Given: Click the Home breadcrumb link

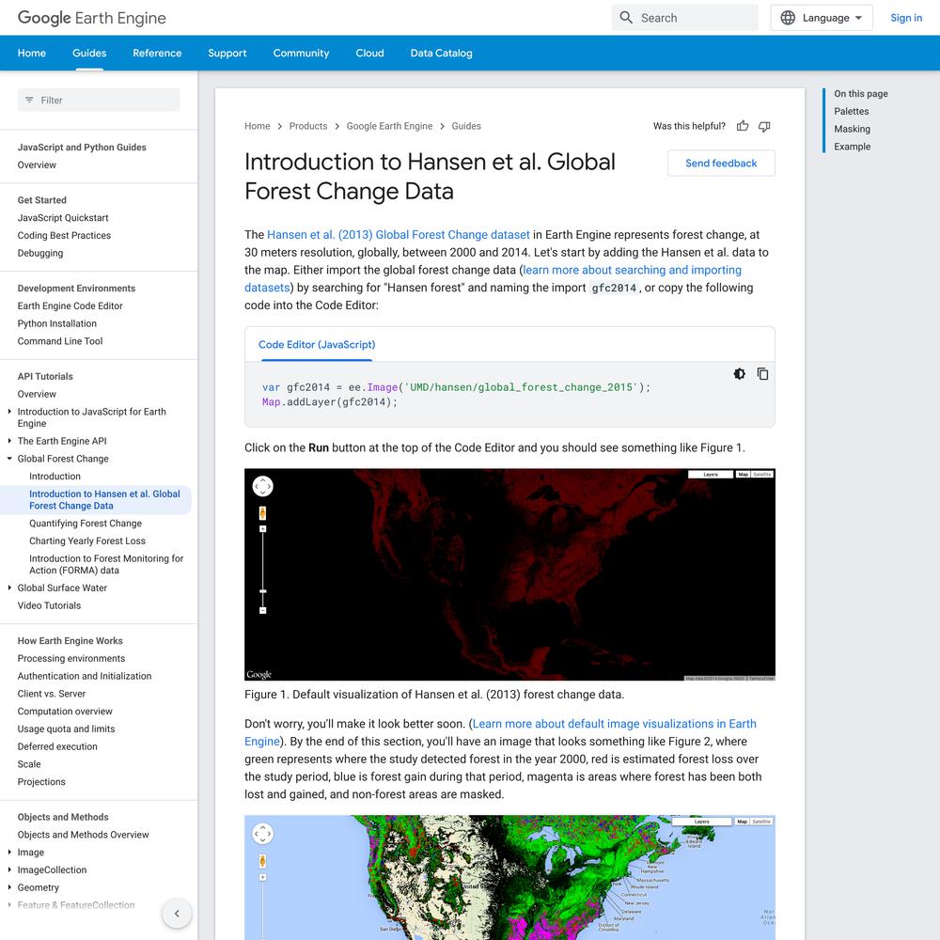Looking at the screenshot, I should [258, 126].
